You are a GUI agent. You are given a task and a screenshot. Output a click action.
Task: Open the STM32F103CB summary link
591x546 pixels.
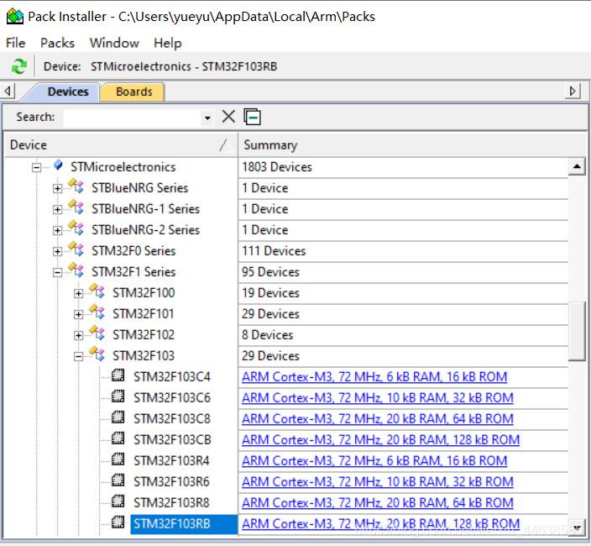point(380,439)
